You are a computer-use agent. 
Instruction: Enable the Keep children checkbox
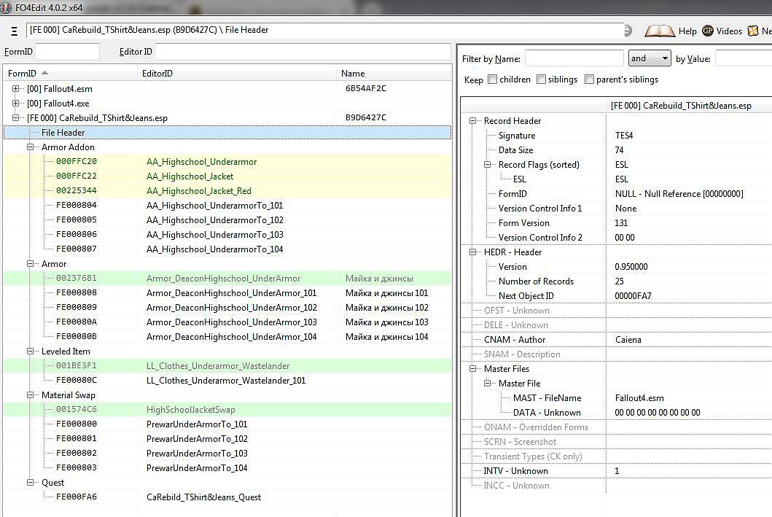(x=493, y=79)
